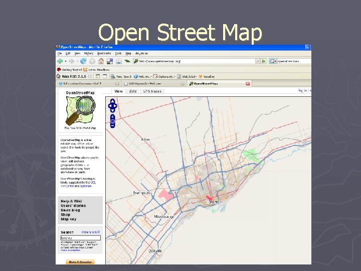Screen dimensions: 361x271
Task: Click the Weather sun icon
Action: 201,76
